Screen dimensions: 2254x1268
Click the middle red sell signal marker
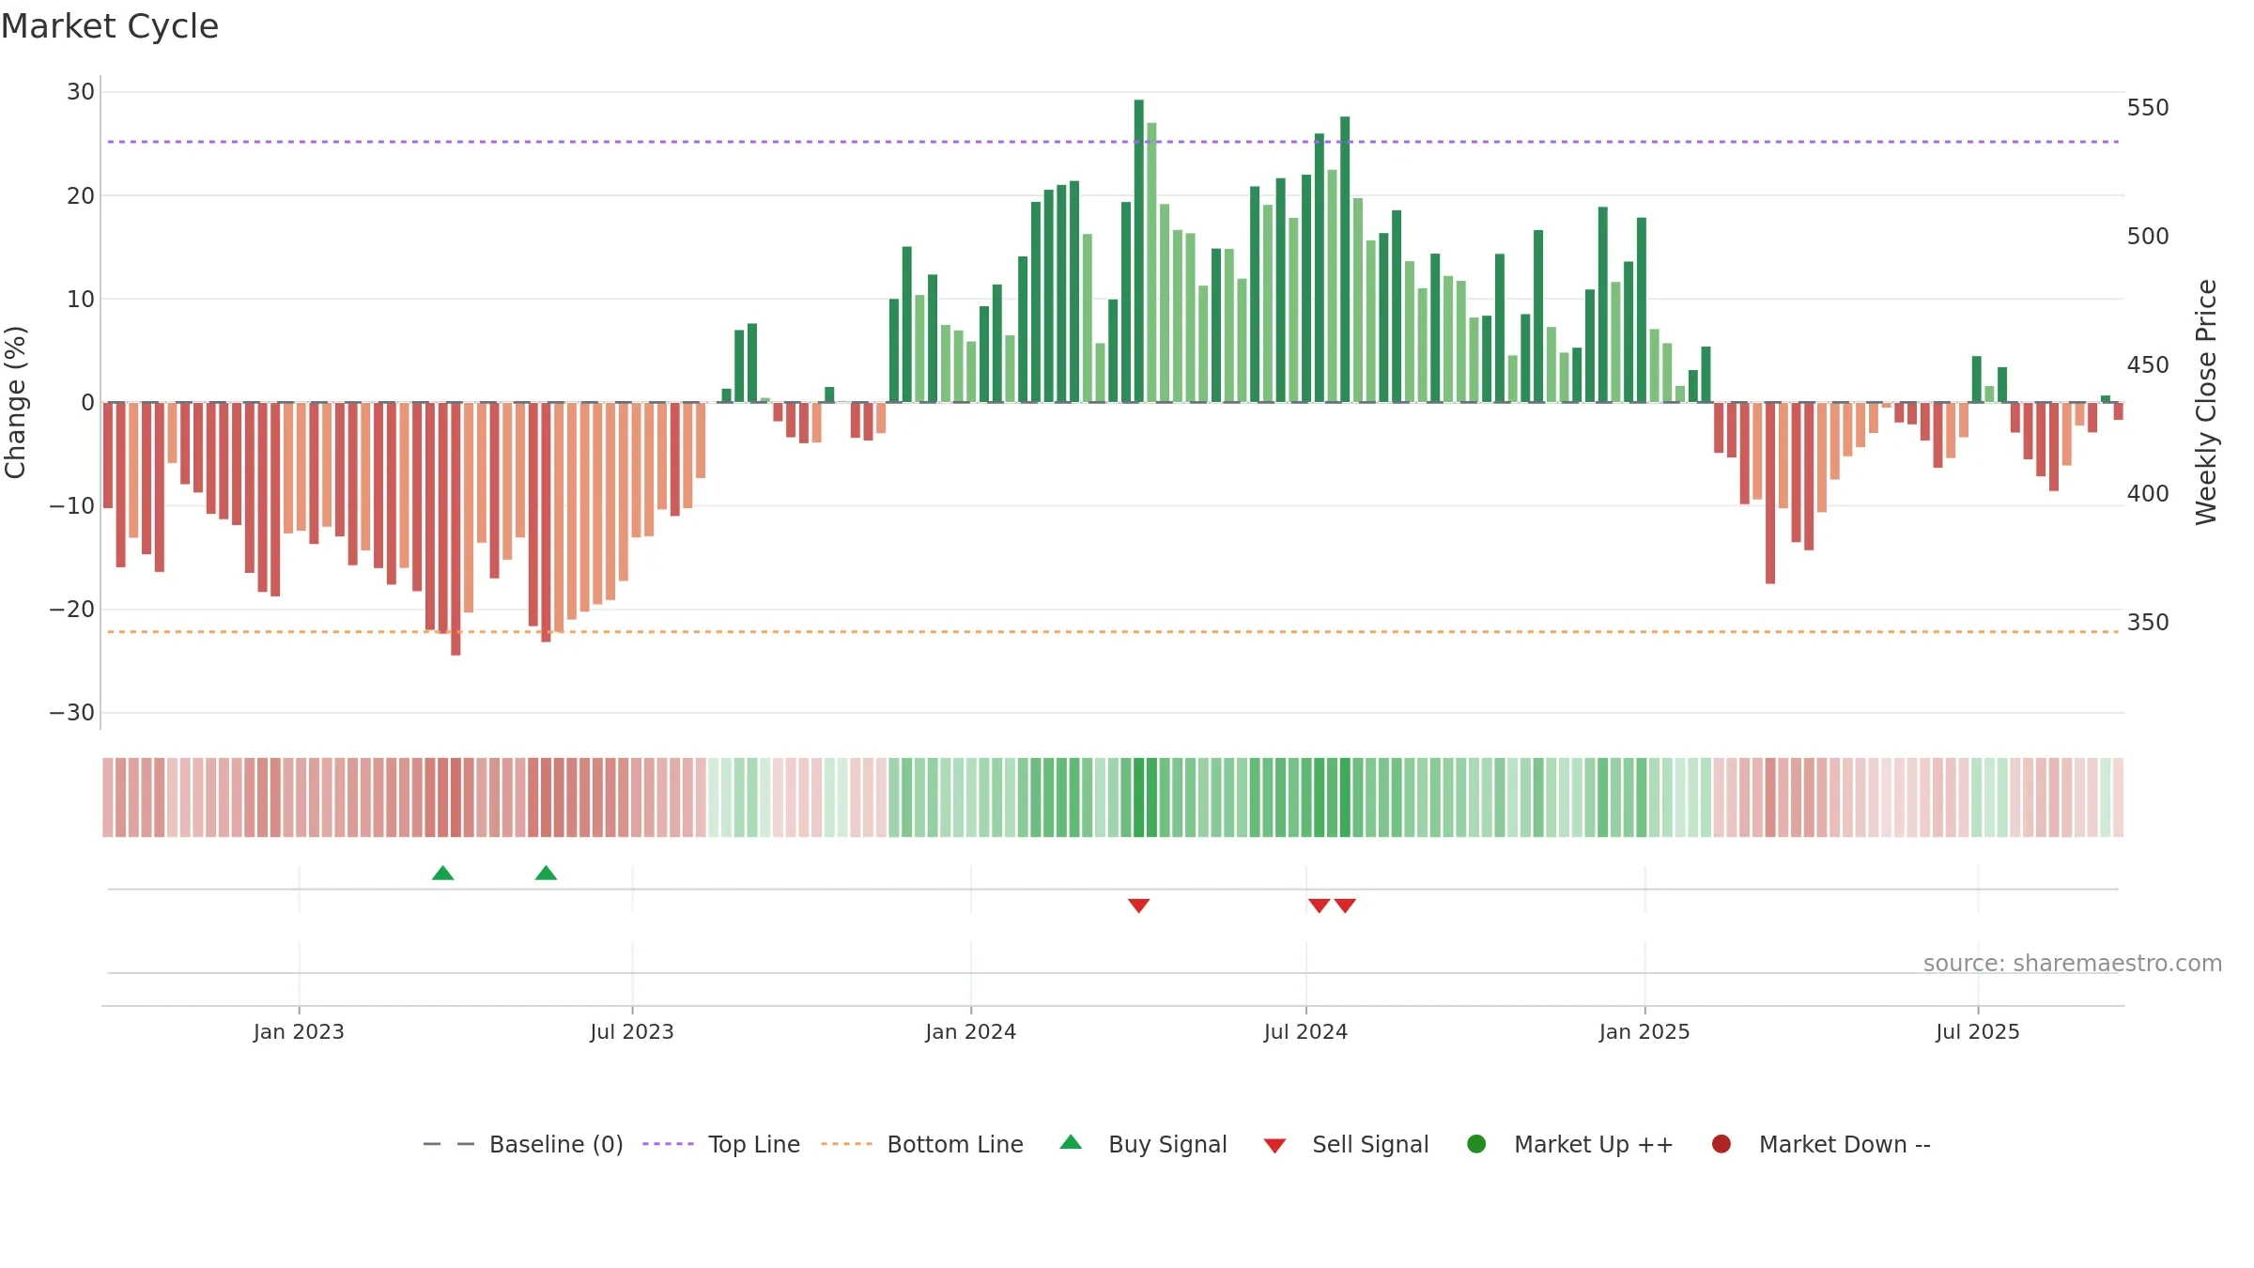tap(1319, 905)
